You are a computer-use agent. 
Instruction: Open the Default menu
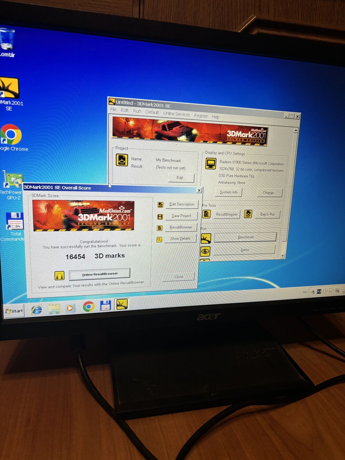[x=152, y=112]
